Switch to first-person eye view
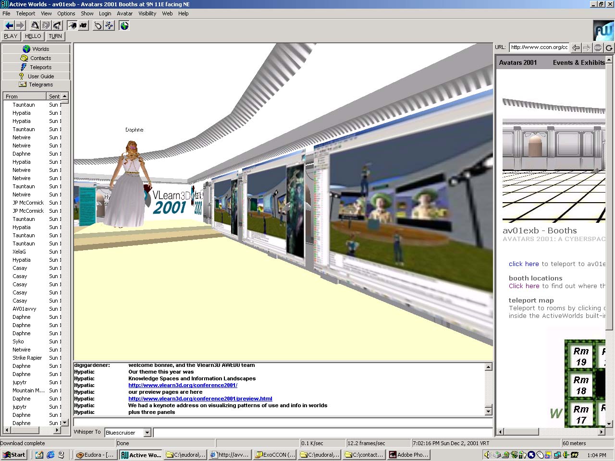This screenshot has height=461, width=615. coord(72,25)
